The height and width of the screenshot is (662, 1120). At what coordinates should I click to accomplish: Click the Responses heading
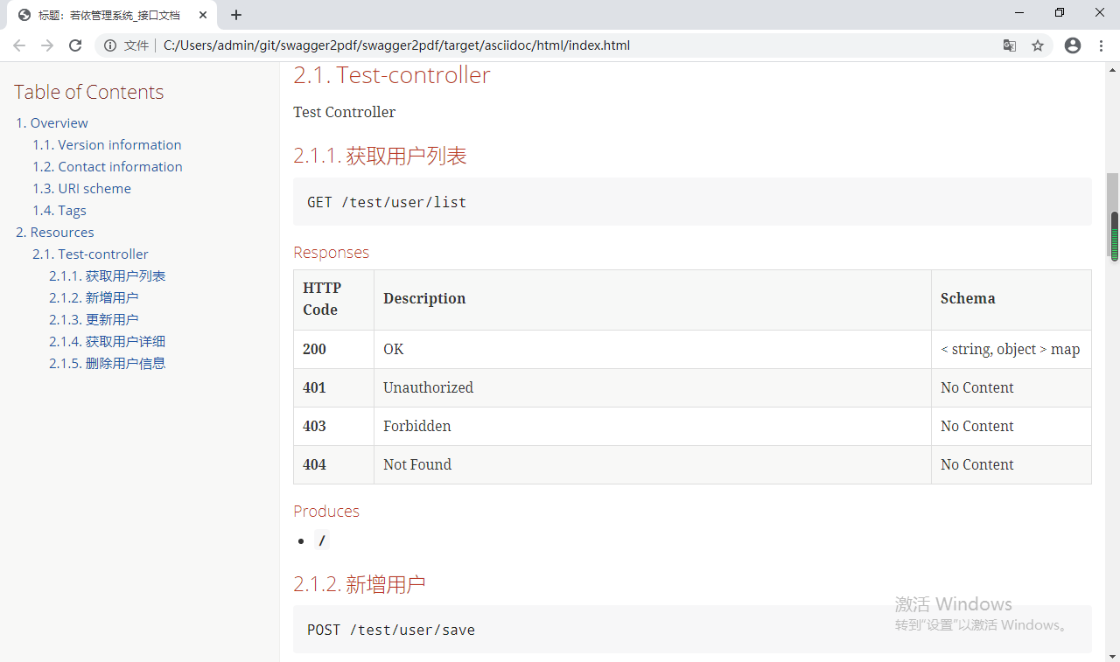tap(331, 252)
